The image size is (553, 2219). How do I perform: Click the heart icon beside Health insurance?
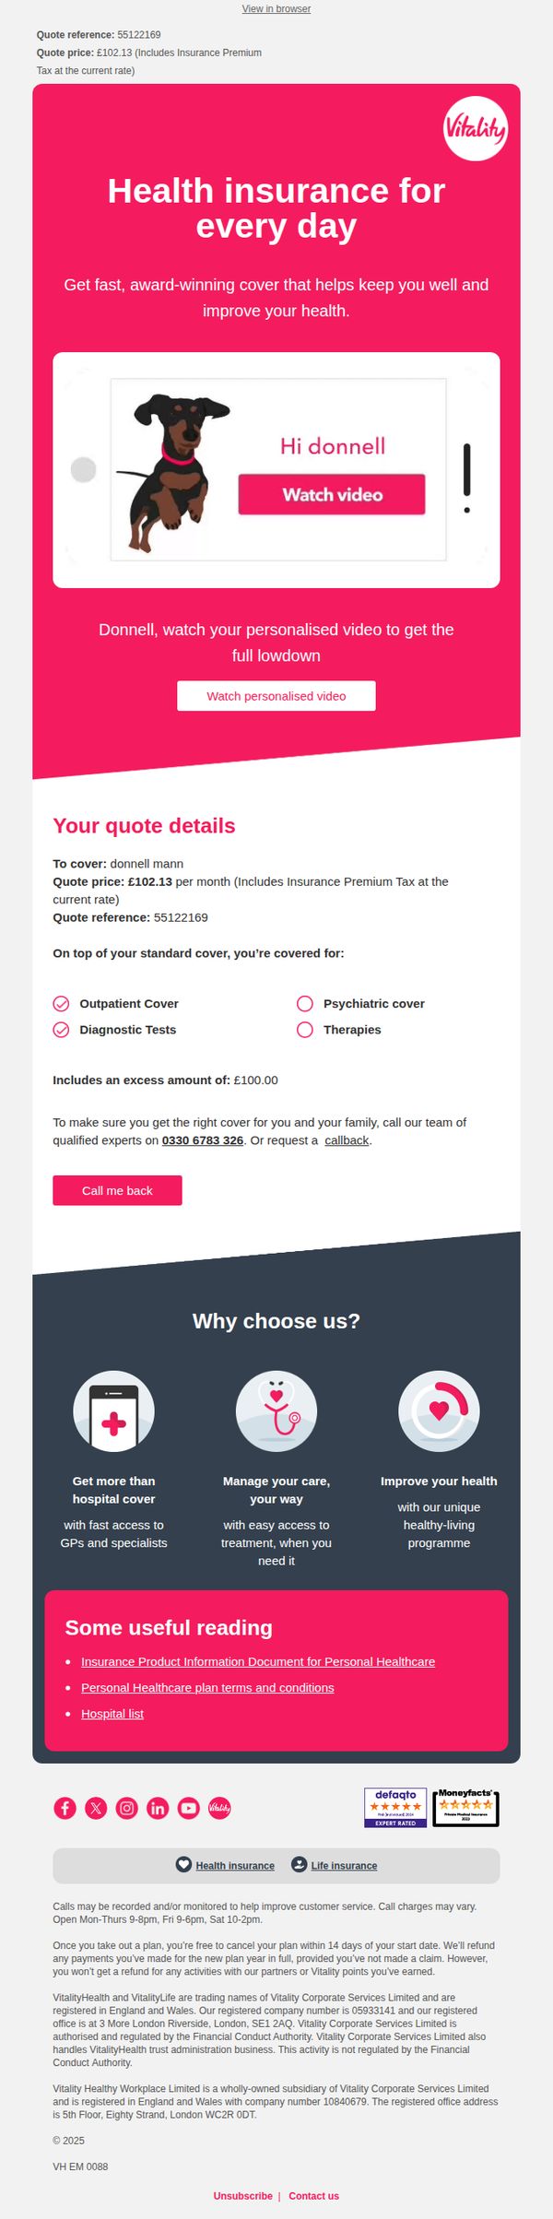click(183, 1864)
